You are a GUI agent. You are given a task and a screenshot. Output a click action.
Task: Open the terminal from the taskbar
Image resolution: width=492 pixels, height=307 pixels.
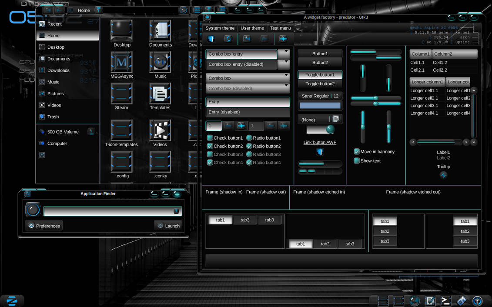pos(445,300)
